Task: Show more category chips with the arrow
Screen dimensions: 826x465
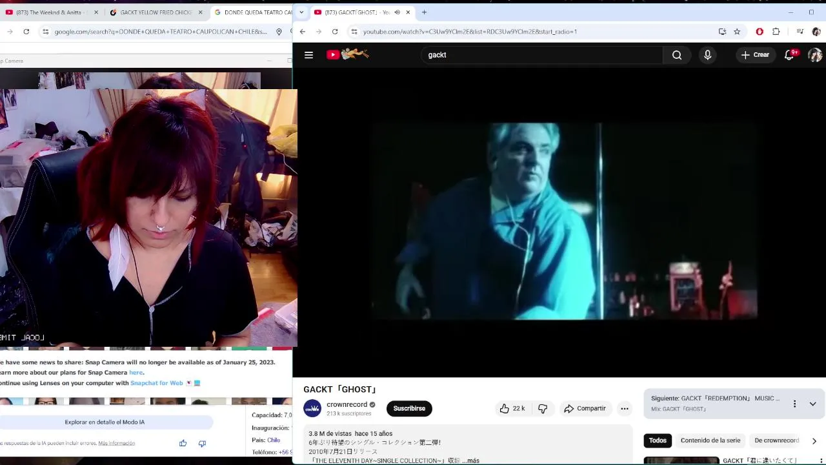Action: [x=814, y=440]
